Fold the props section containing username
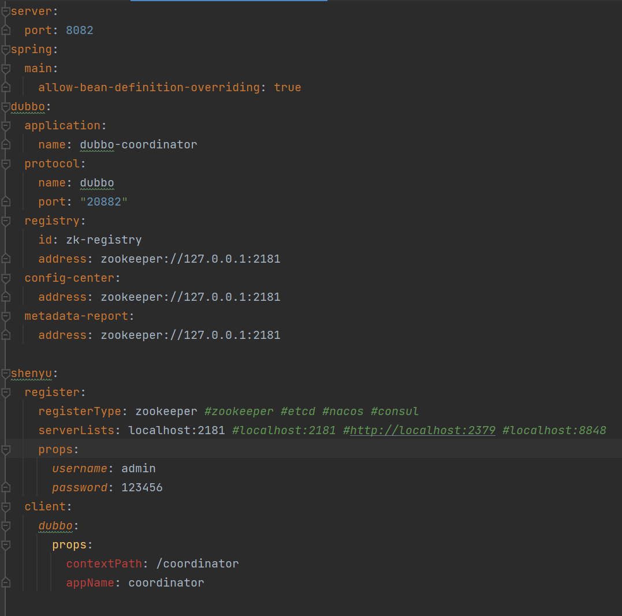The height and width of the screenshot is (616, 622). pyautogui.click(x=6, y=449)
